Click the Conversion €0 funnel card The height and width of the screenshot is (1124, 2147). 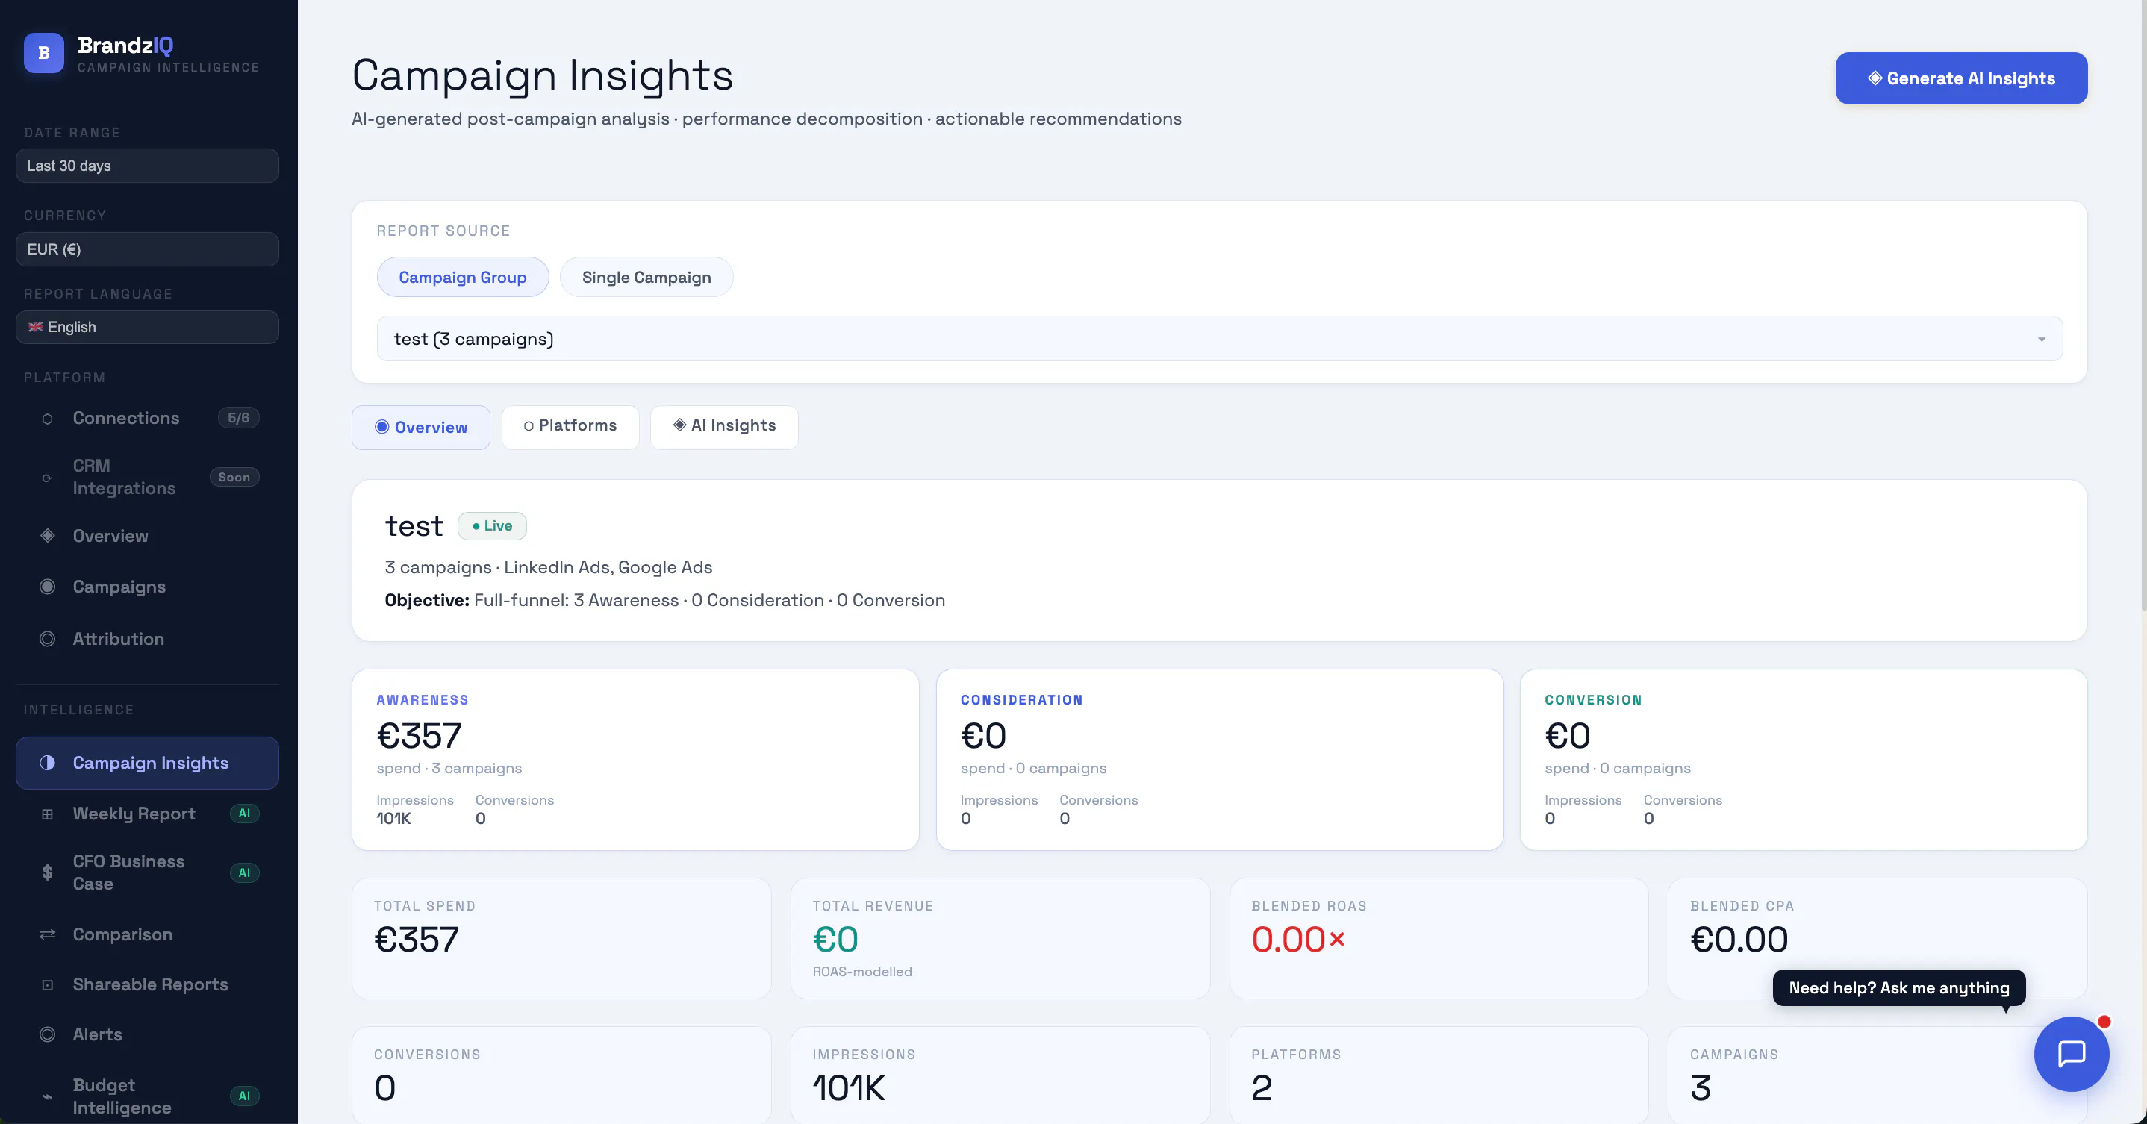(1804, 759)
